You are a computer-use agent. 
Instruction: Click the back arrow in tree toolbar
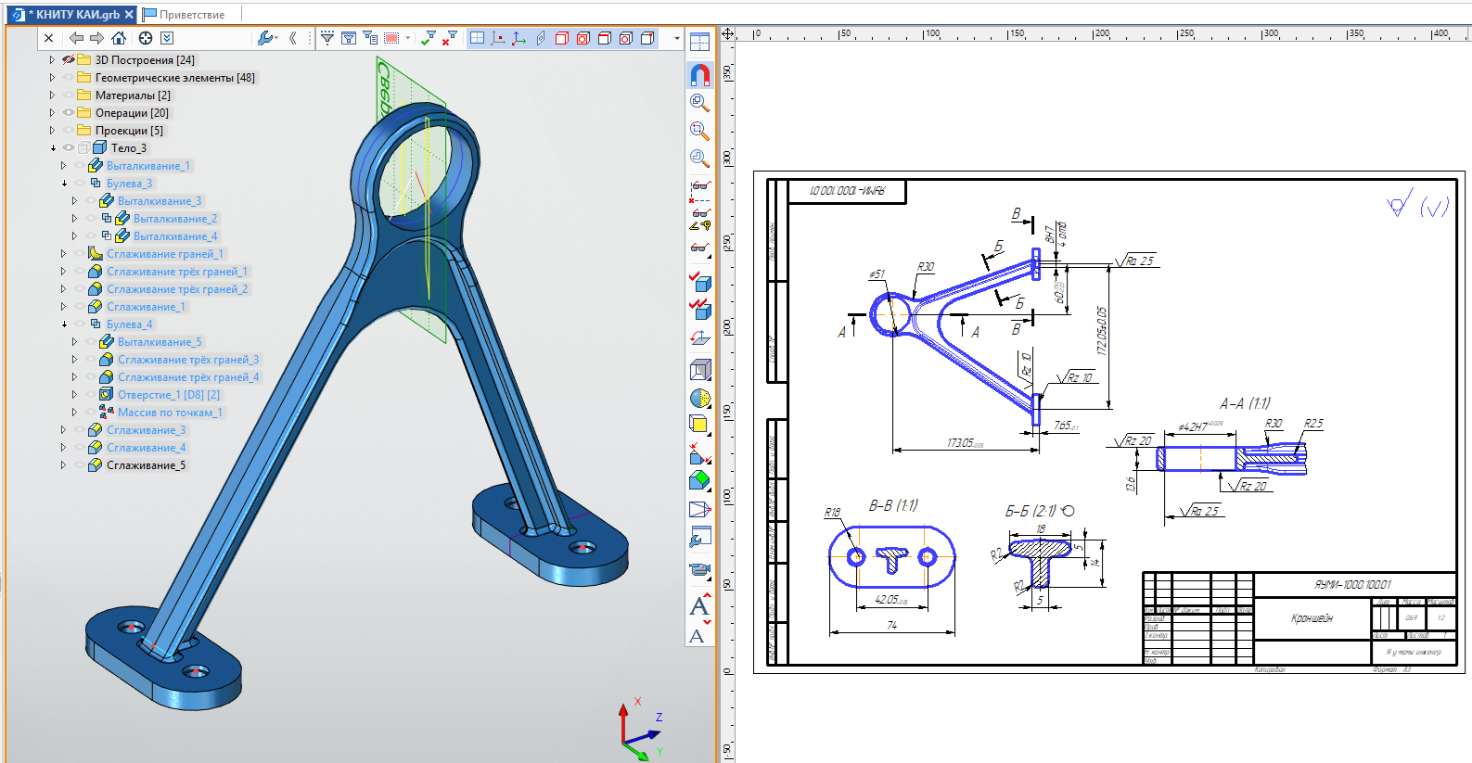(77, 38)
